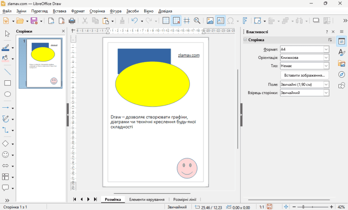Expand the Орієнтація dropdown
The image size is (348, 210).
(326, 58)
